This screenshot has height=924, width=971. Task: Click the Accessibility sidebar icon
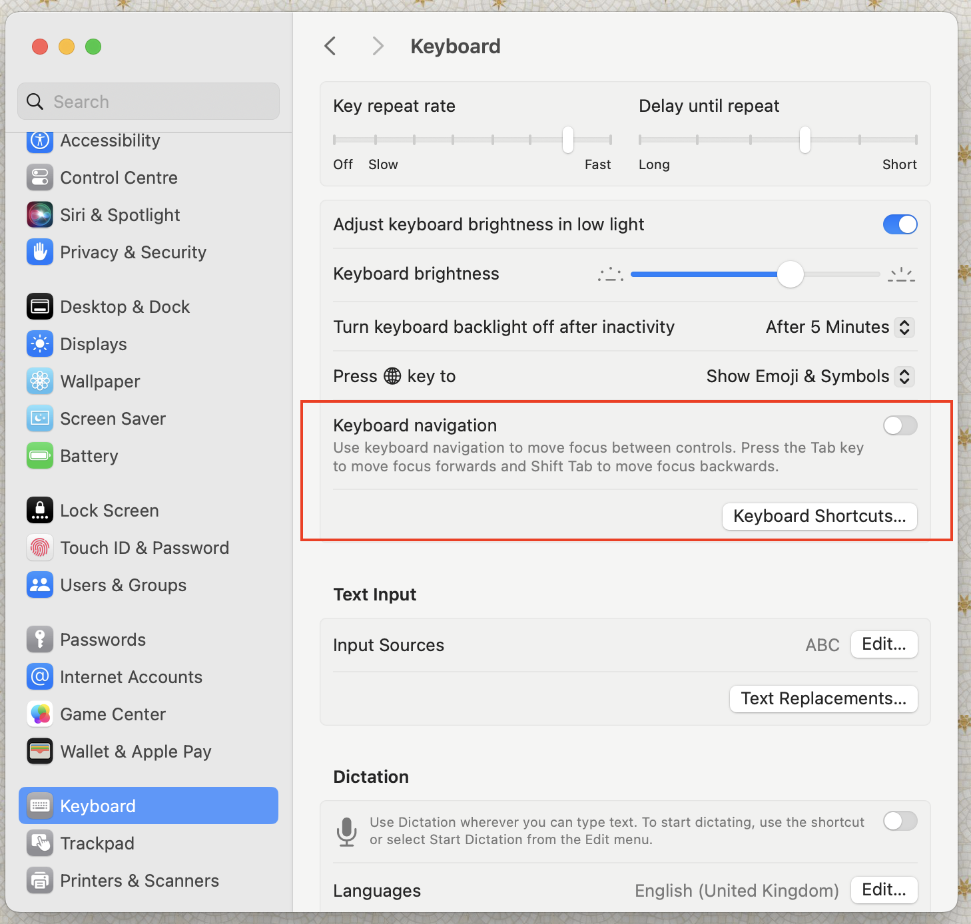40,140
